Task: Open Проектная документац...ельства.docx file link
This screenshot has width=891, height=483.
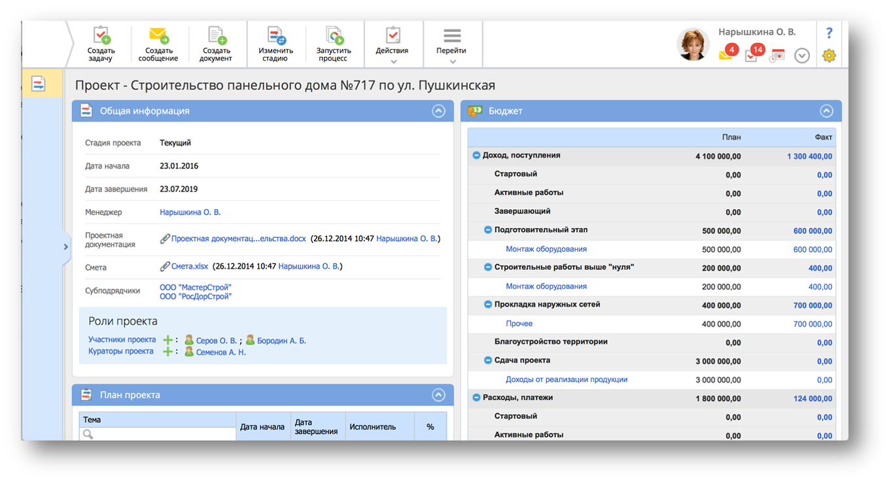Action: click(x=238, y=239)
